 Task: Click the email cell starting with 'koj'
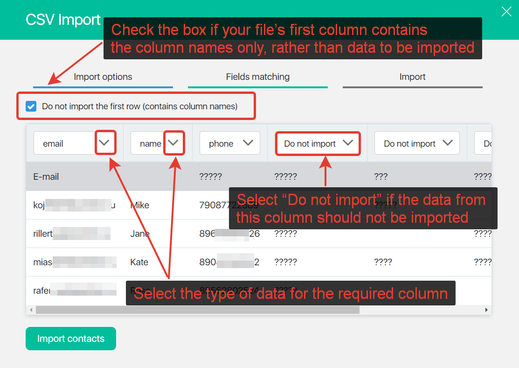tap(75, 205)
